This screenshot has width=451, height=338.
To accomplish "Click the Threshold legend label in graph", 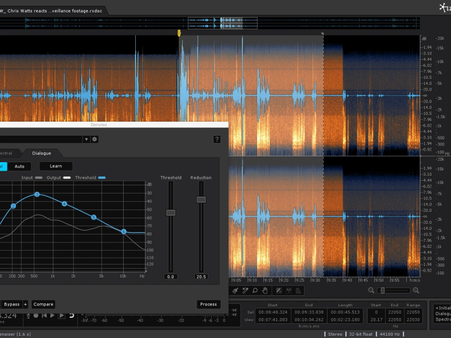I will pos(86,178).
